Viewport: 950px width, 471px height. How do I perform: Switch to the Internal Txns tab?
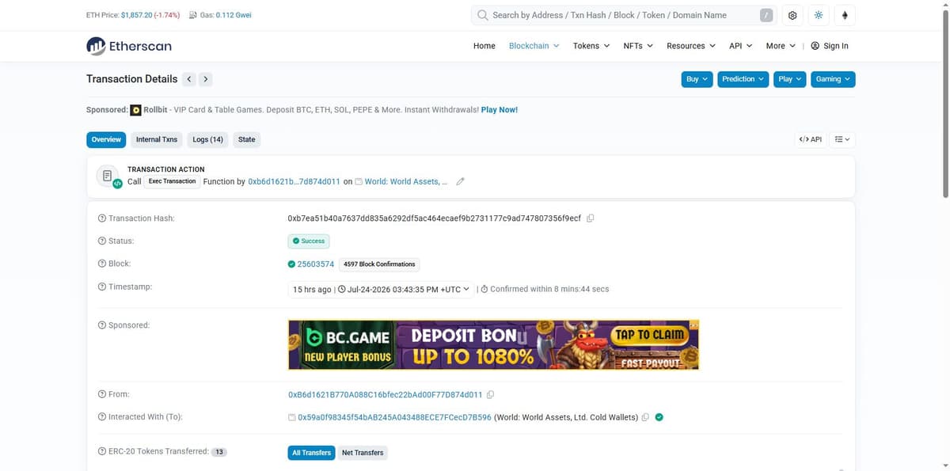157,139
